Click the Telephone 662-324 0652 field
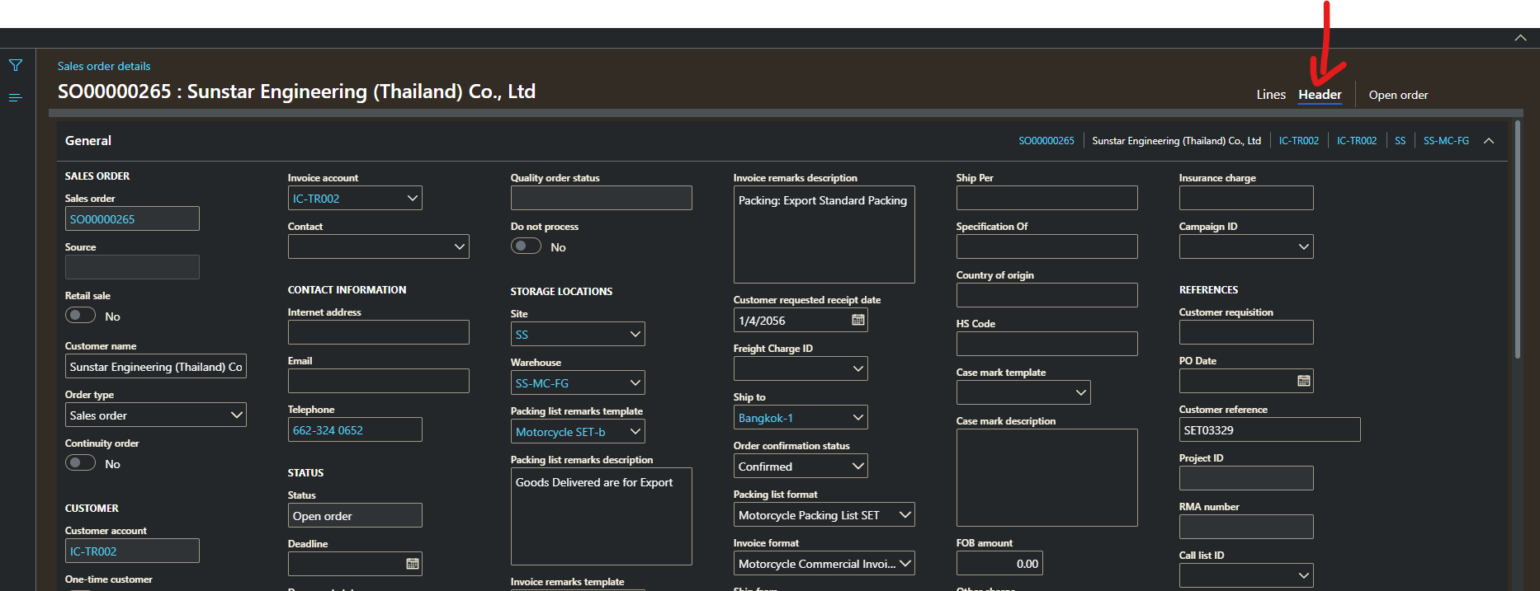This screenshot has width=1540, height=591. [355, 429]
